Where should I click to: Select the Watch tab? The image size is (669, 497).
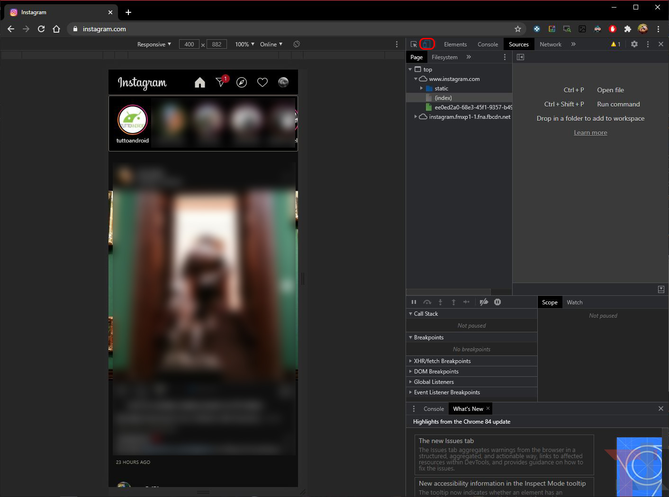tap(574, 302)
